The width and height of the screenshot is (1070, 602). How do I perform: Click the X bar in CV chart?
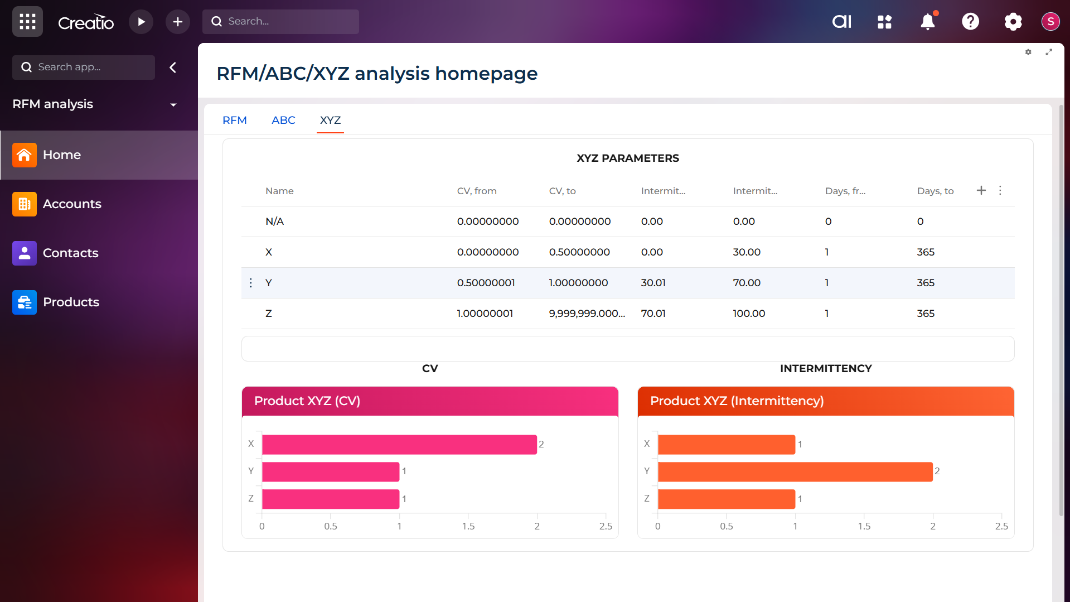399,445
